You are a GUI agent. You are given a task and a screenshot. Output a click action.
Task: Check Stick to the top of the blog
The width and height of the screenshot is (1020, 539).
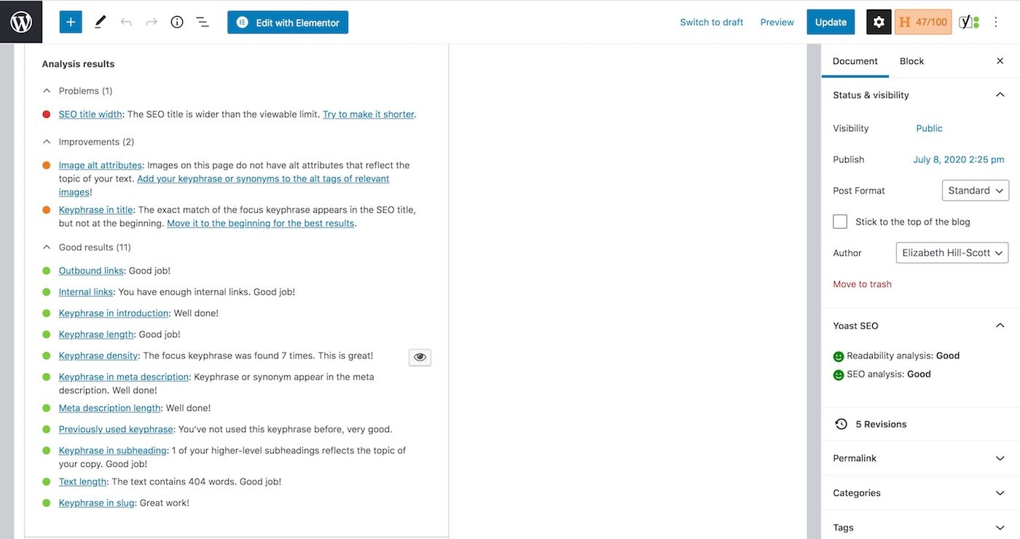[x=840, y=221]
